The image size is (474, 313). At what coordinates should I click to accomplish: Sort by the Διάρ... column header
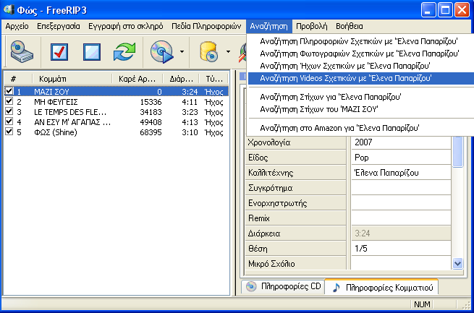(181, 79)
